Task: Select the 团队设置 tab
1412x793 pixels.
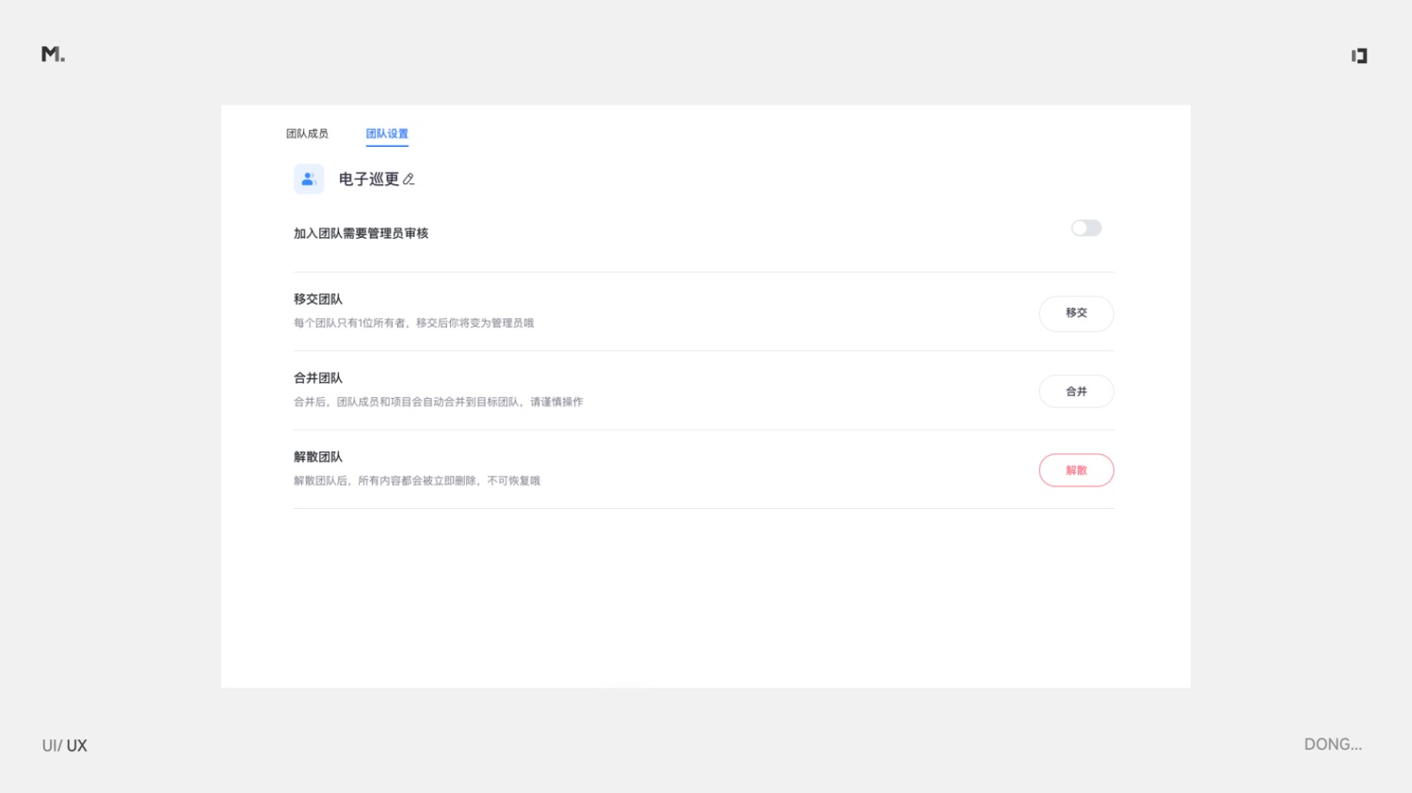Action: [x=387, y=134]
